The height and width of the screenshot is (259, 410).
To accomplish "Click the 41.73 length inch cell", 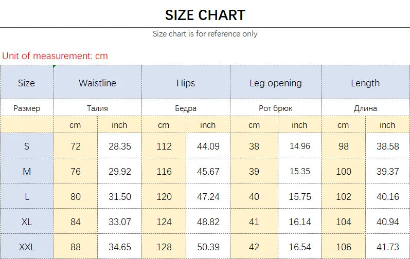I will point(388,247).
